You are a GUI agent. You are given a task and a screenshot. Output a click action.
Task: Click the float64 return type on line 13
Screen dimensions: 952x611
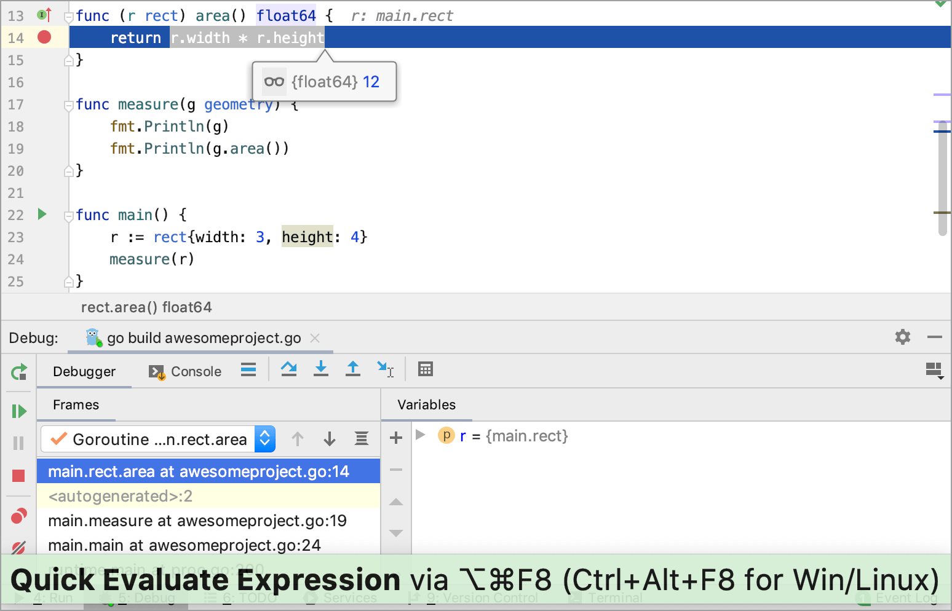click(x=286, y=15)
